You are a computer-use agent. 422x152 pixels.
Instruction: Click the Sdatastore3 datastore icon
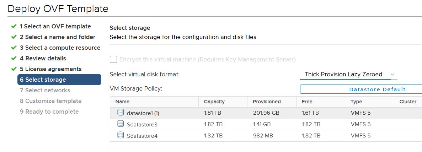pyautogui.click(x=121, y=124)
